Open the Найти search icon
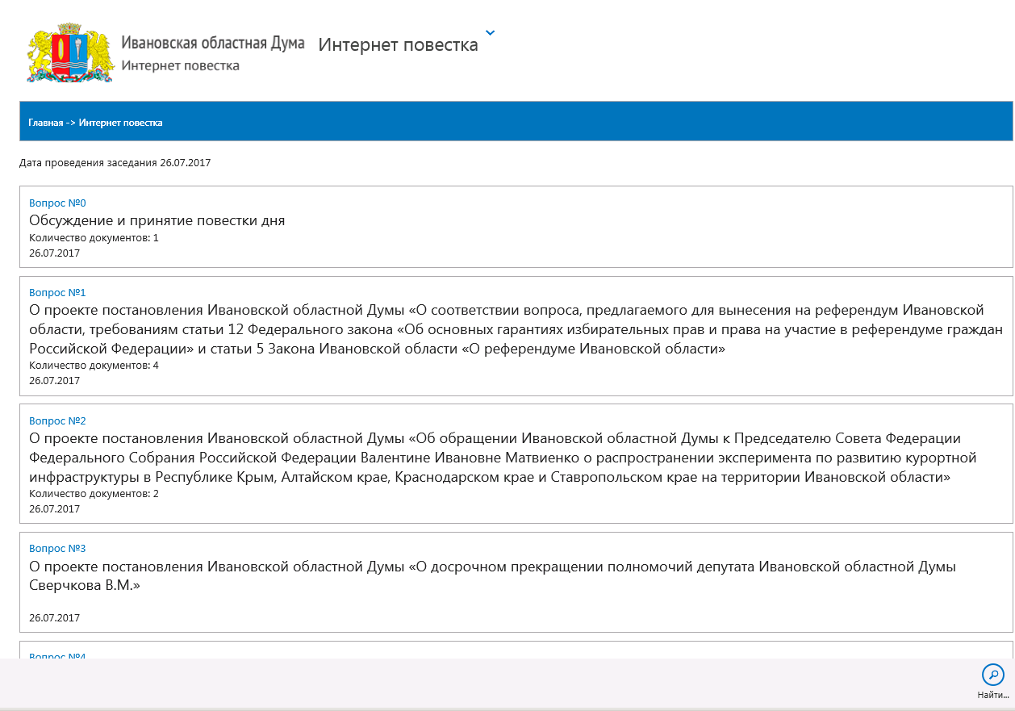Screen dimensions: 1015x711 pyautogui.click(x=992, y=675)
